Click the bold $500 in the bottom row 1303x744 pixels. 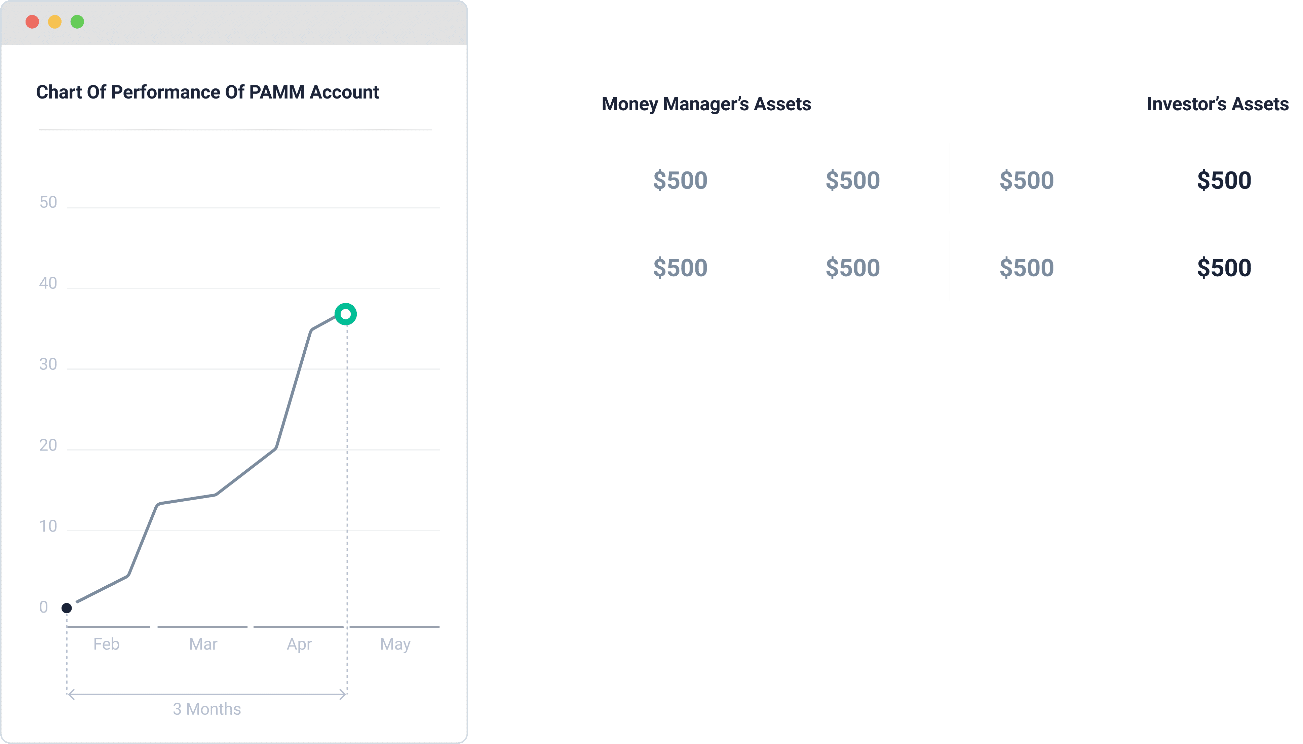[x=1224, y=268]
